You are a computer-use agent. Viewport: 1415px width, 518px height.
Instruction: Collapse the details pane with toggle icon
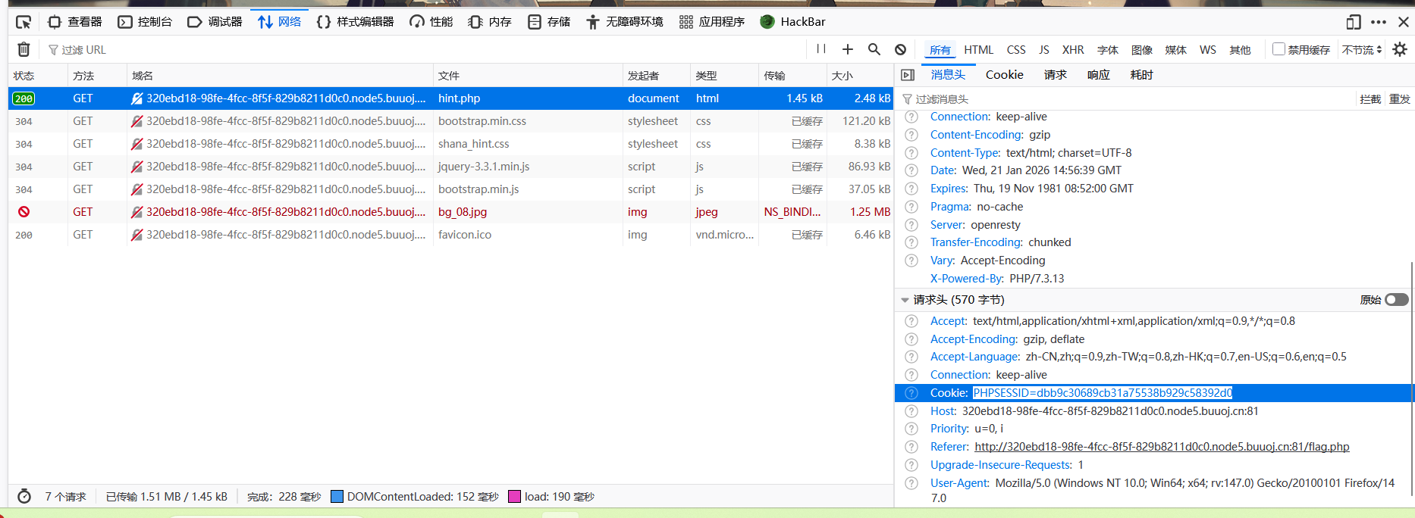pyautogui.click(x=908, y=75)
